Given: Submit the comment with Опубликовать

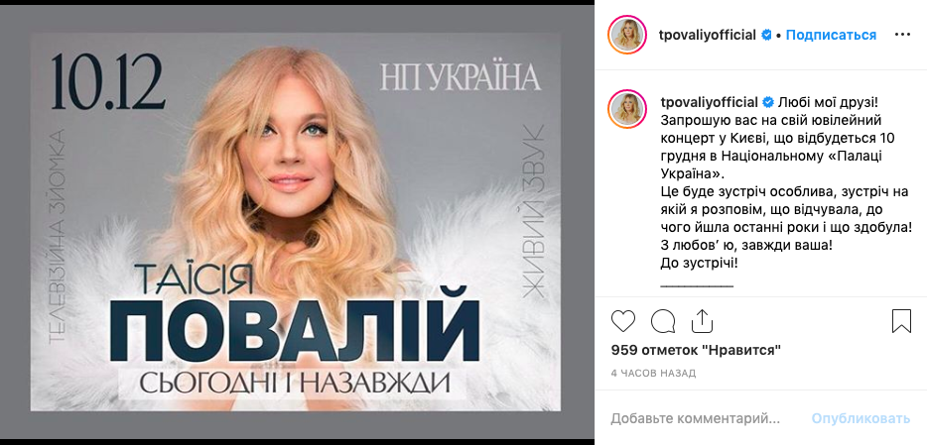Looking at the screenshot, I should point(861,419).
